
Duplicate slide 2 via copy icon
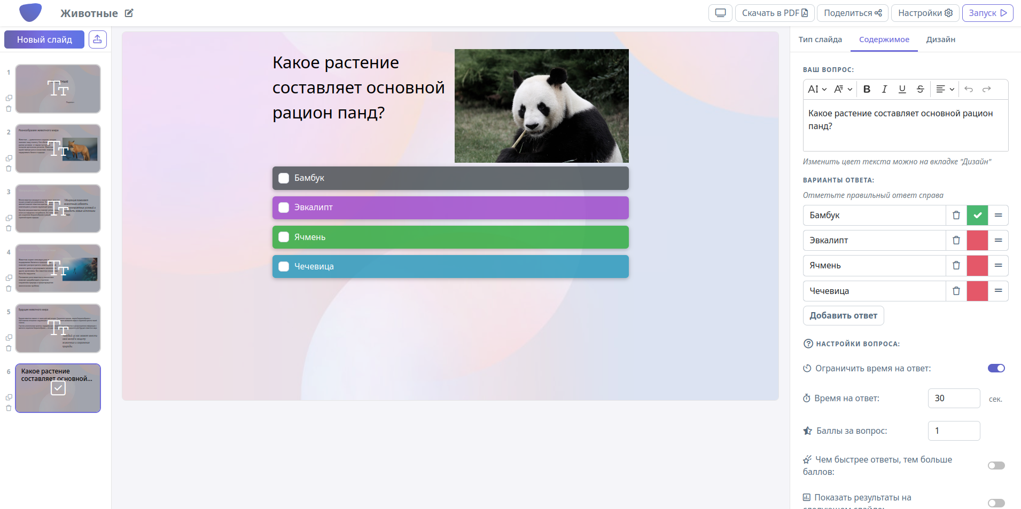[x=9, y=158]
